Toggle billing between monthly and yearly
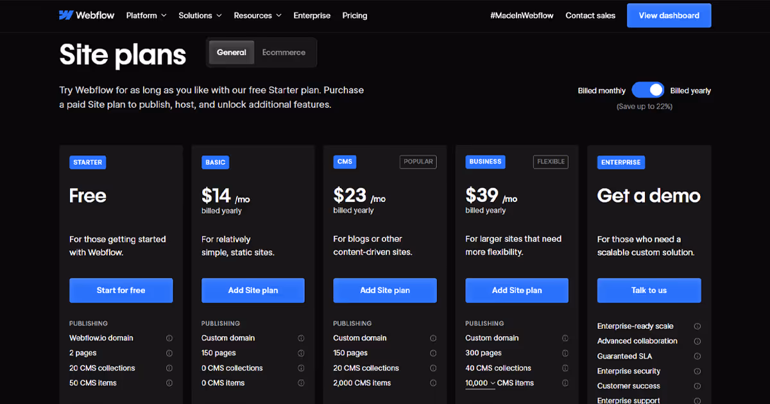Viewport: 770px width, 404px height. tap(648, 90)
